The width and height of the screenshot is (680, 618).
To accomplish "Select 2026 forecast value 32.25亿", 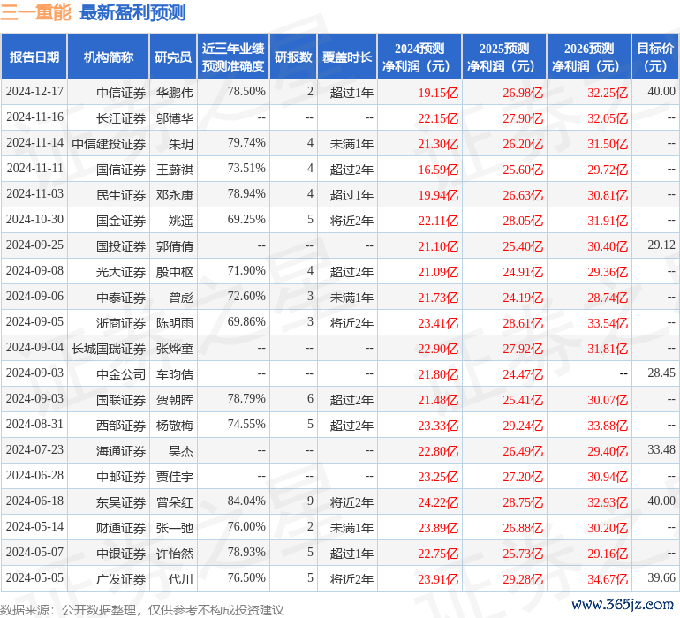I will coord(608,93).
